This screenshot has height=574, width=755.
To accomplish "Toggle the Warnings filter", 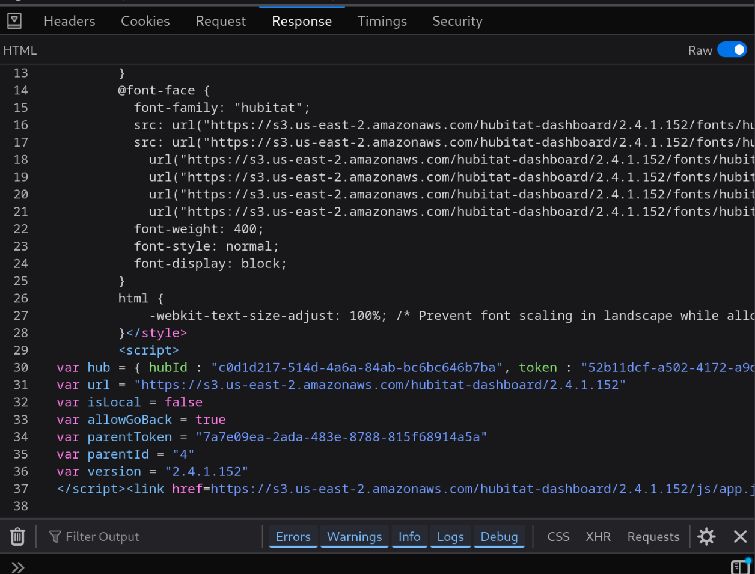I will (x=354, y=536).
